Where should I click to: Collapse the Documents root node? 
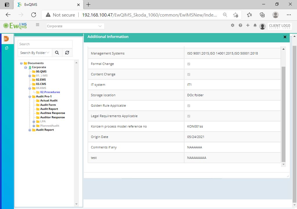[21, 63]
